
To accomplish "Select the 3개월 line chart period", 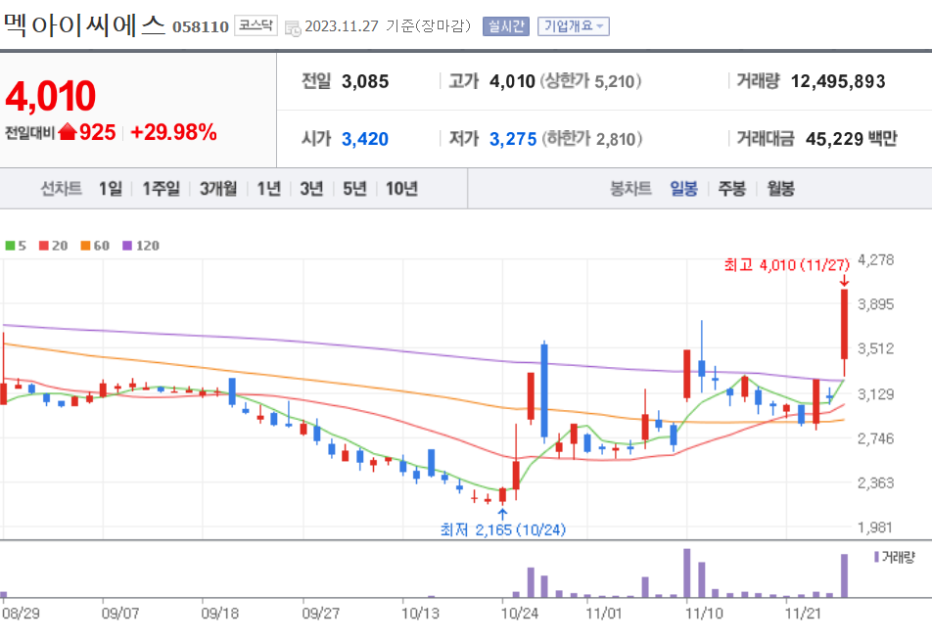I will coord(218,189).
